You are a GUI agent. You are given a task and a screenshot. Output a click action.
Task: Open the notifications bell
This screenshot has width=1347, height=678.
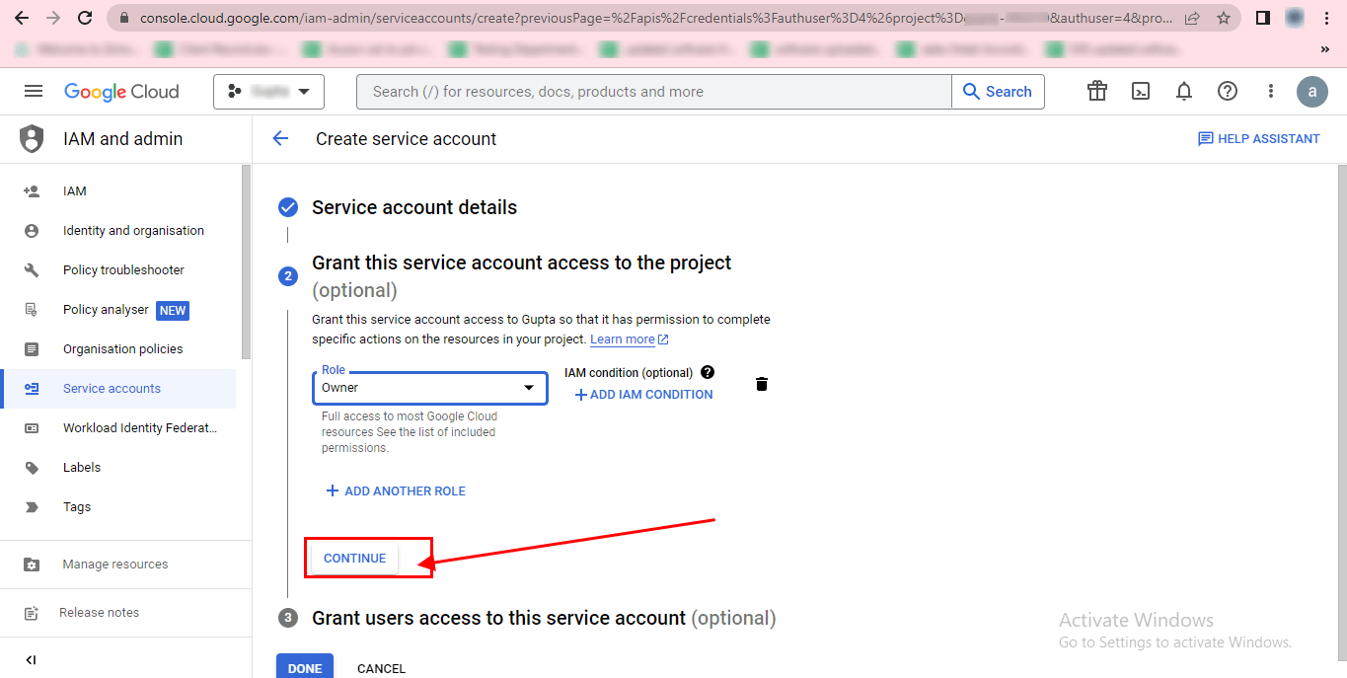coord(1183,92)
